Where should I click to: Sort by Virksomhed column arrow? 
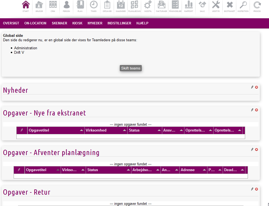pyautogui.click(x=125, y=130)
